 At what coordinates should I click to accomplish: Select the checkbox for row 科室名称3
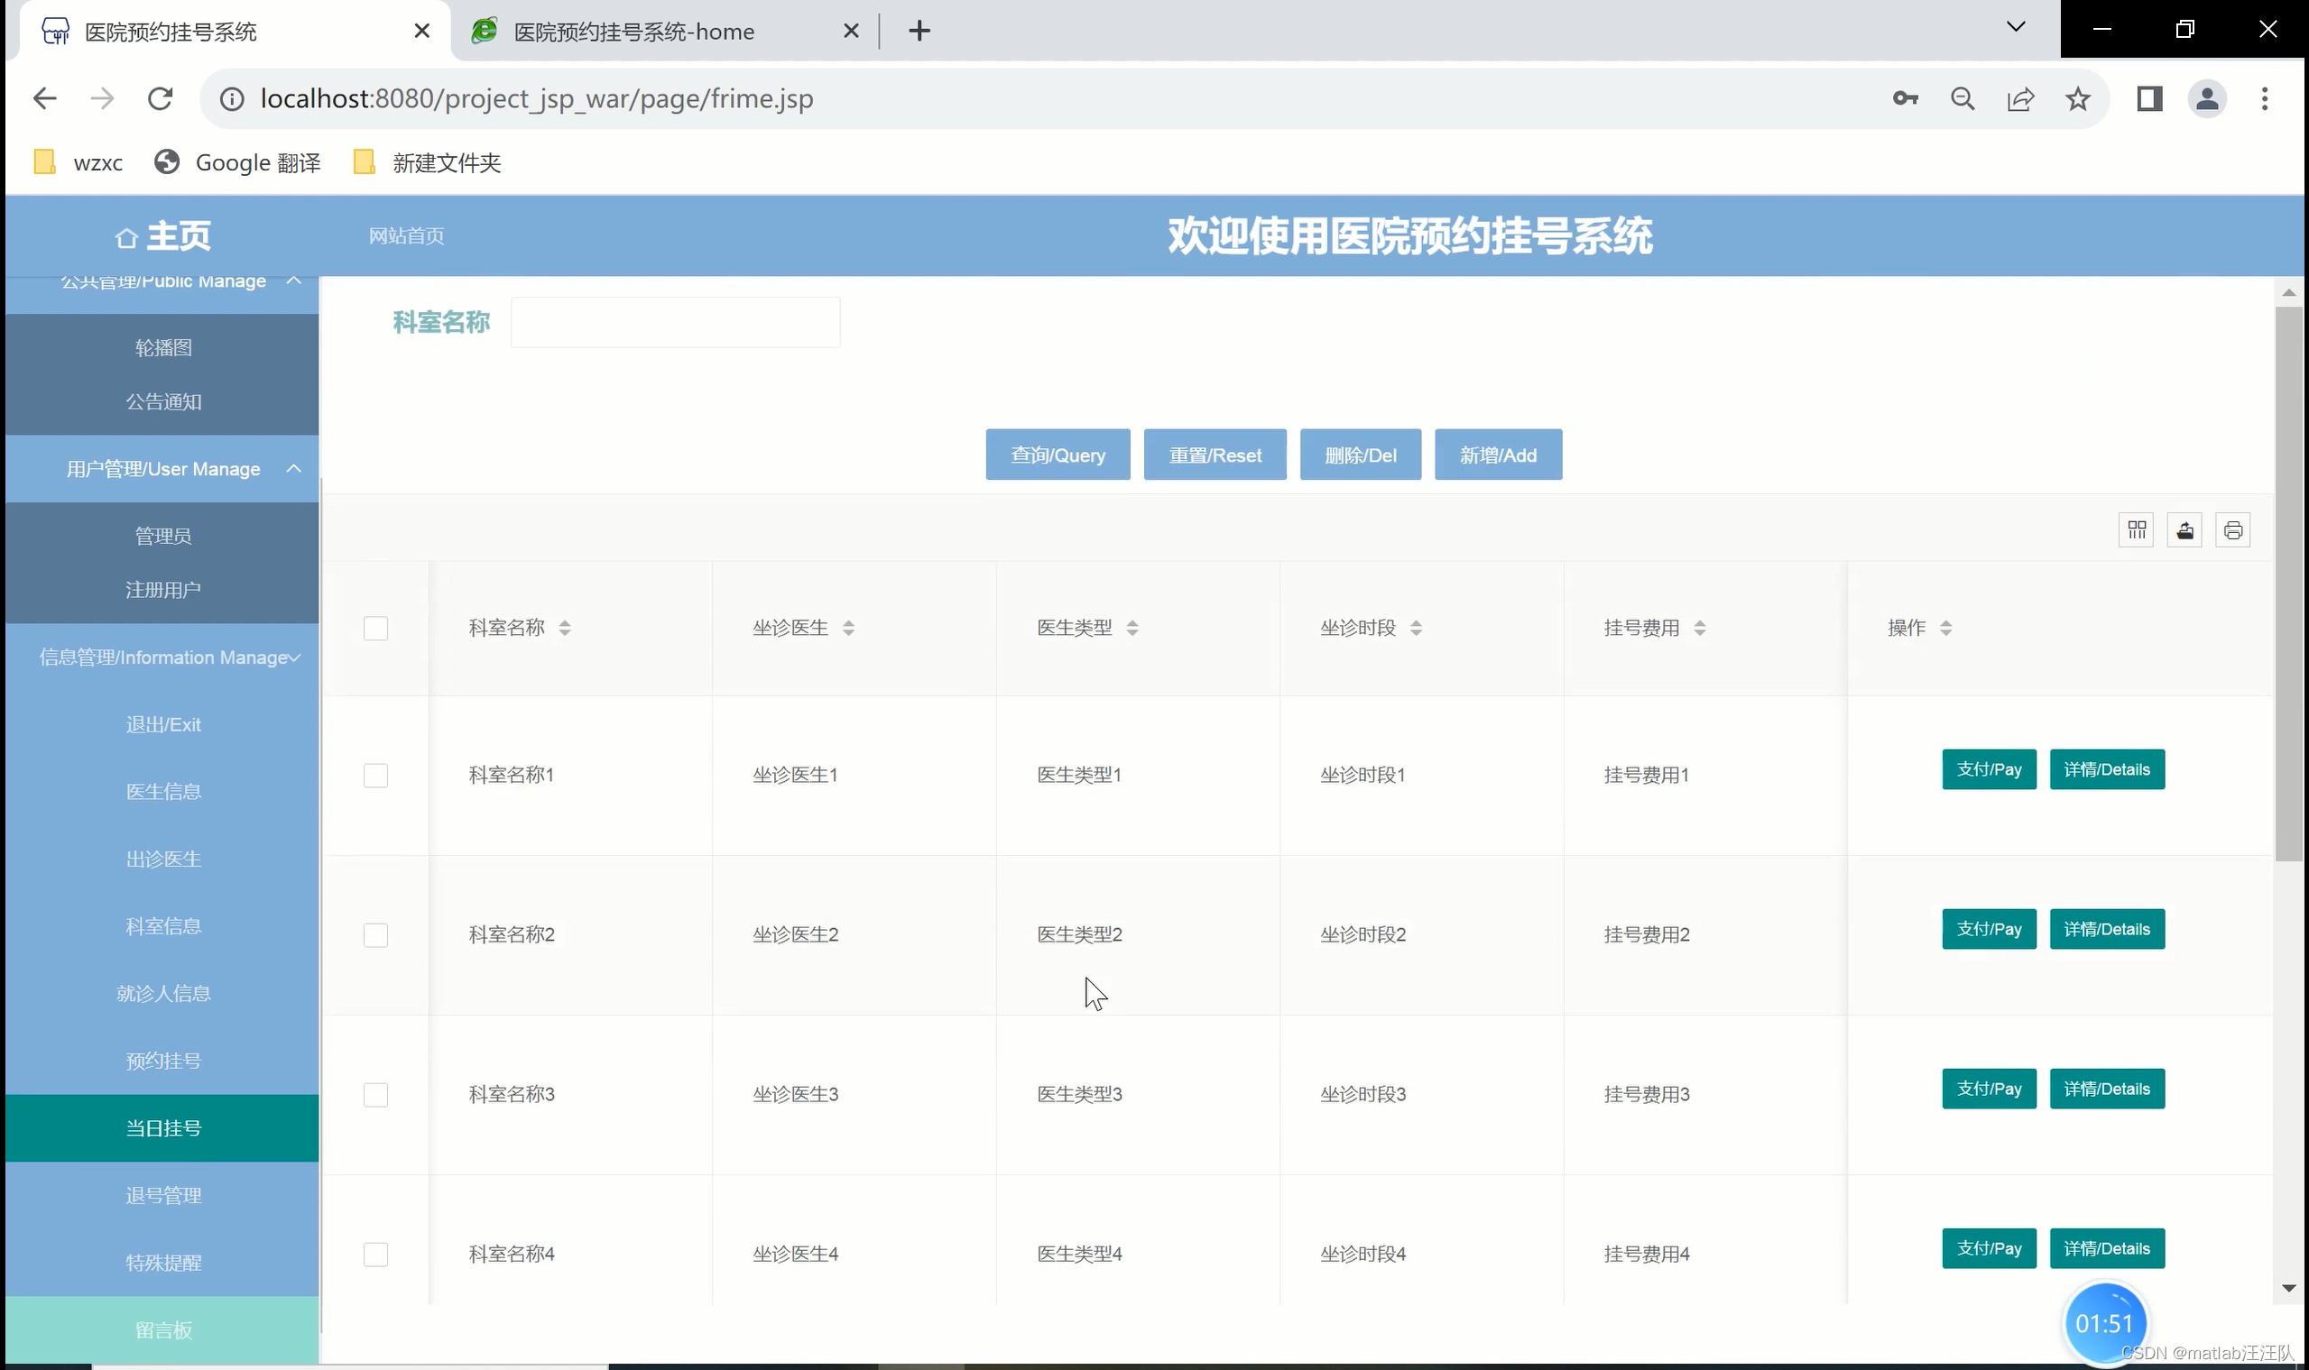click(376, 1095)
